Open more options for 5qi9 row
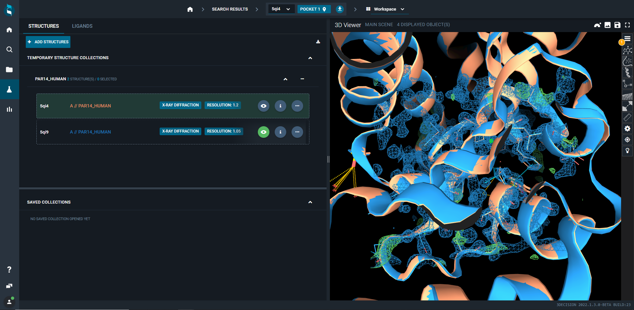Screen dimensions: 634x310 [x=297, y=132]
